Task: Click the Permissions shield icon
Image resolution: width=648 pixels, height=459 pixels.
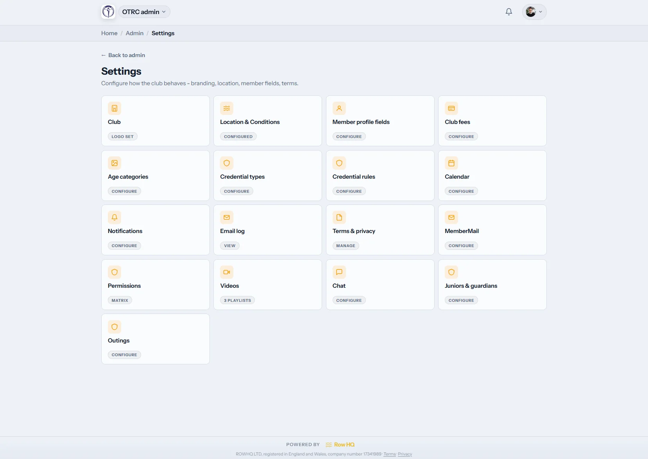Action: (115, 272)
